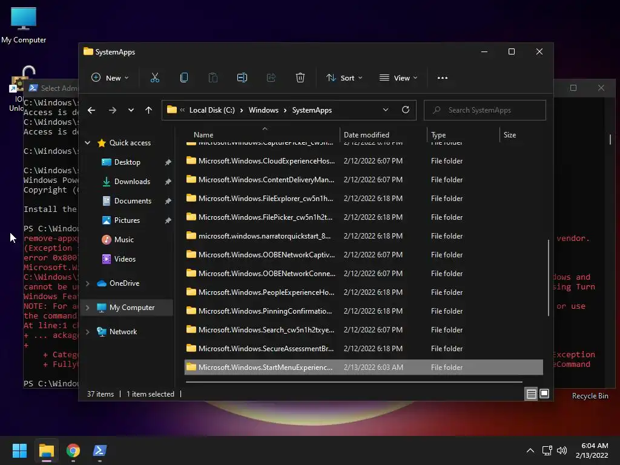
Task: Go forward with the right arrow
Action: [112, 110]
